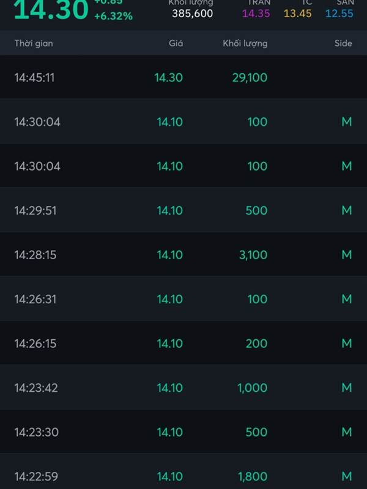Select the 14:26:15 trade with 200 volume
Viewport: 367px width, 489px height.
(x=183, y=344)
